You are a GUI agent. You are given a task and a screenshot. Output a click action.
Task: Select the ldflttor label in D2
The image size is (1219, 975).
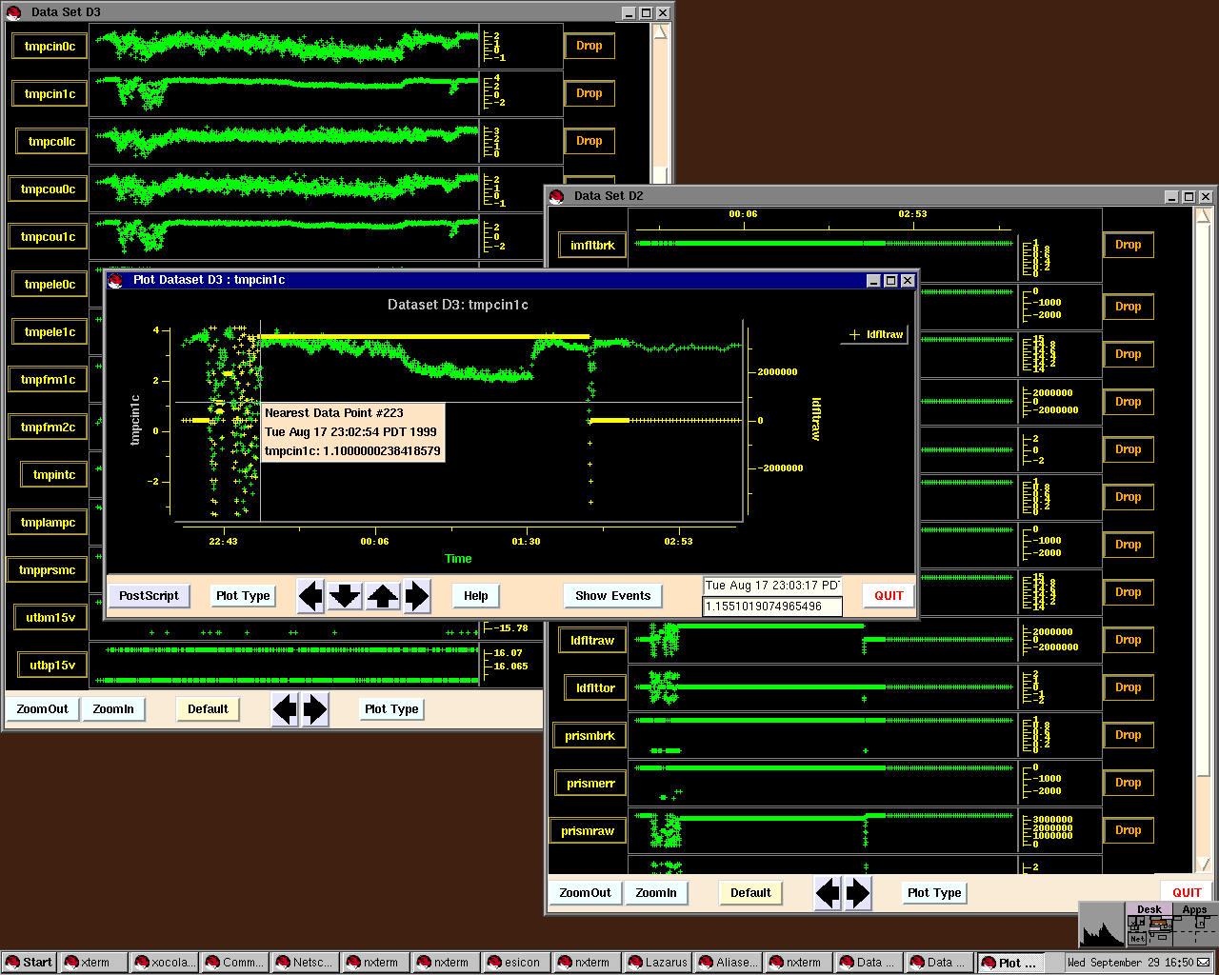pos(596,688)
